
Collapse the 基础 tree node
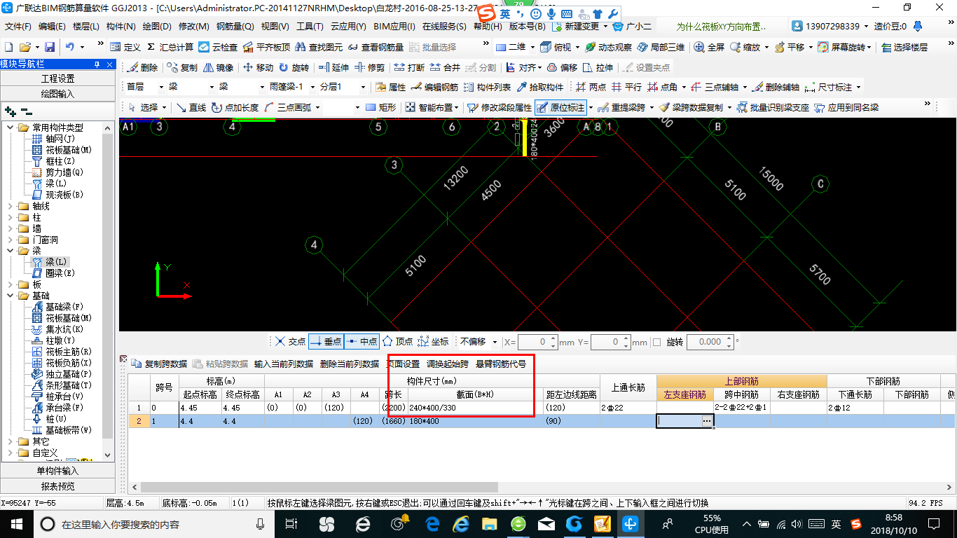click(x=10, y=296)
